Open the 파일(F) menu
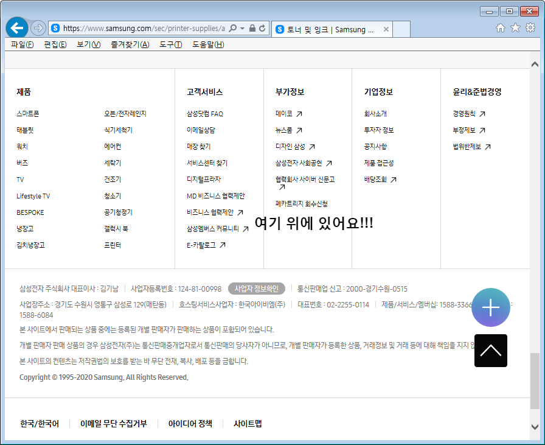 click(23, 44)
